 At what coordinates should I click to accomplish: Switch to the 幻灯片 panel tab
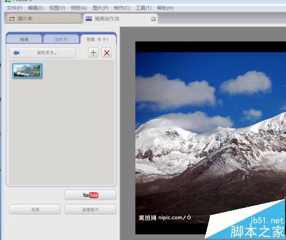[x=61, y=39]
